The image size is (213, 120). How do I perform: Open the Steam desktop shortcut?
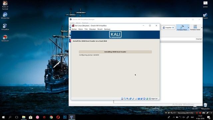[x=205, y=16]
